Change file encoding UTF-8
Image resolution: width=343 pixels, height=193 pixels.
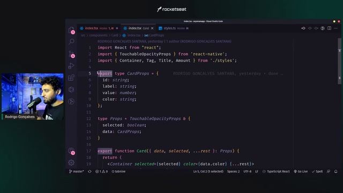[248, 172]
